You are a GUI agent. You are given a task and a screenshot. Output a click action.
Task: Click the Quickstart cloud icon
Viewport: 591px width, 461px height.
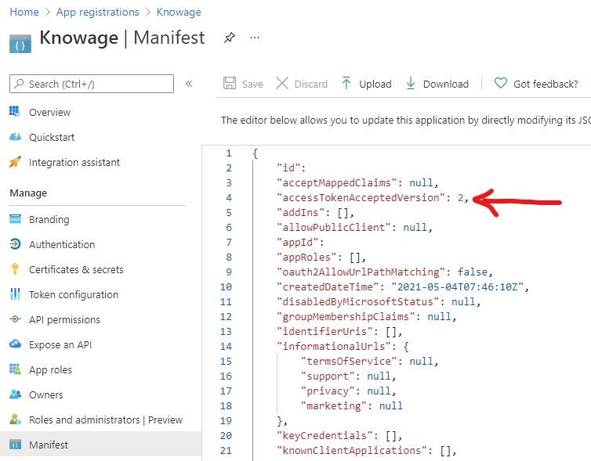click(x=15, y=136)
